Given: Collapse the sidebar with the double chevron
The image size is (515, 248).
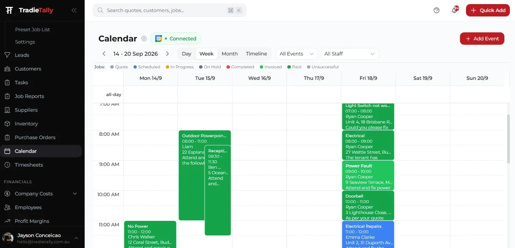Looking at the screenshot, I should point(74,10).
